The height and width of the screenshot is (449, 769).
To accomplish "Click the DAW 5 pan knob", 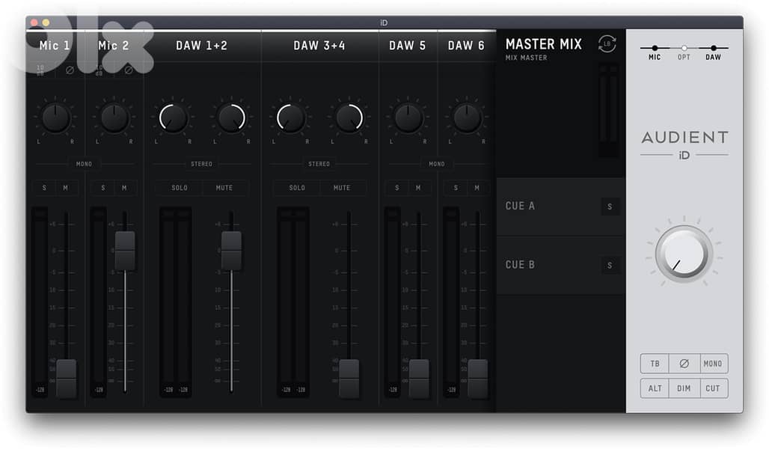I will [x=408, y=118].
